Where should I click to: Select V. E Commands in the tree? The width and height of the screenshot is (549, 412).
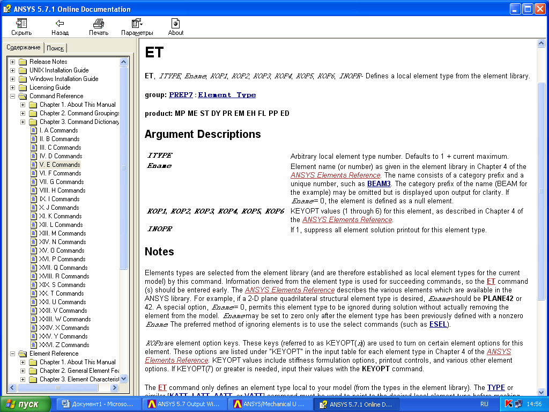click(x=60, y=165)
